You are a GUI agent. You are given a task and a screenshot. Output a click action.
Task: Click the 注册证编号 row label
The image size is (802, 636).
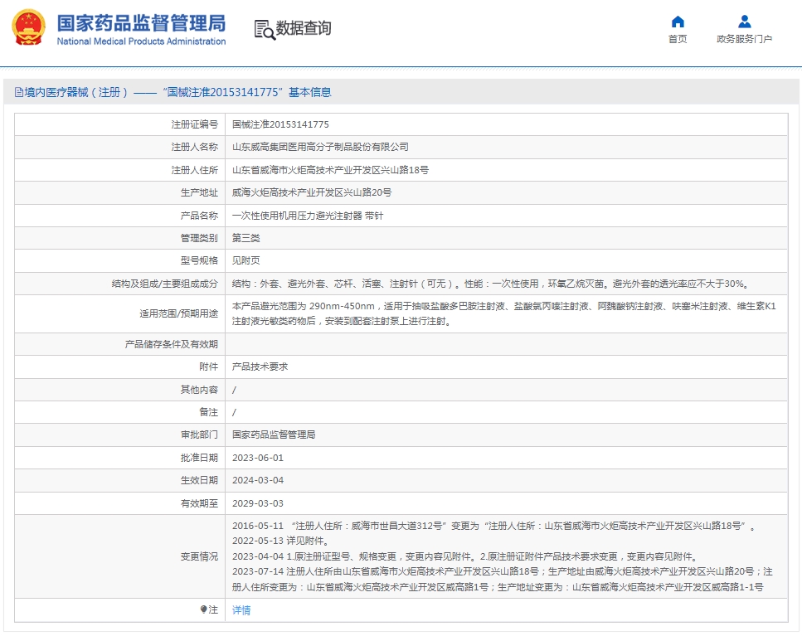194,124
